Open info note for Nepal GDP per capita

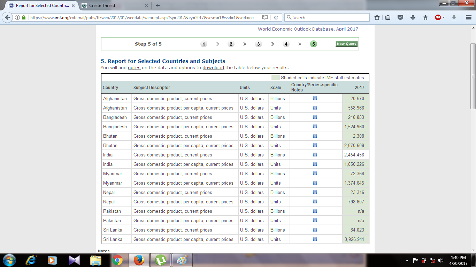pyautogui.click(x=315, y=202)
